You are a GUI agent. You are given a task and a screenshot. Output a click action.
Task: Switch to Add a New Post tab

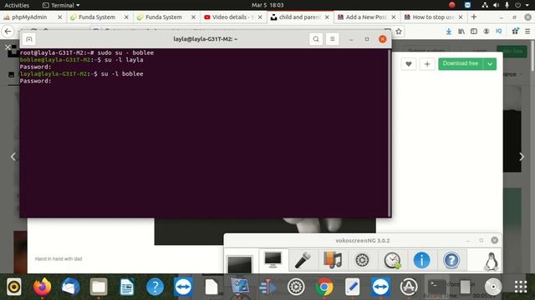coord(367,17)
